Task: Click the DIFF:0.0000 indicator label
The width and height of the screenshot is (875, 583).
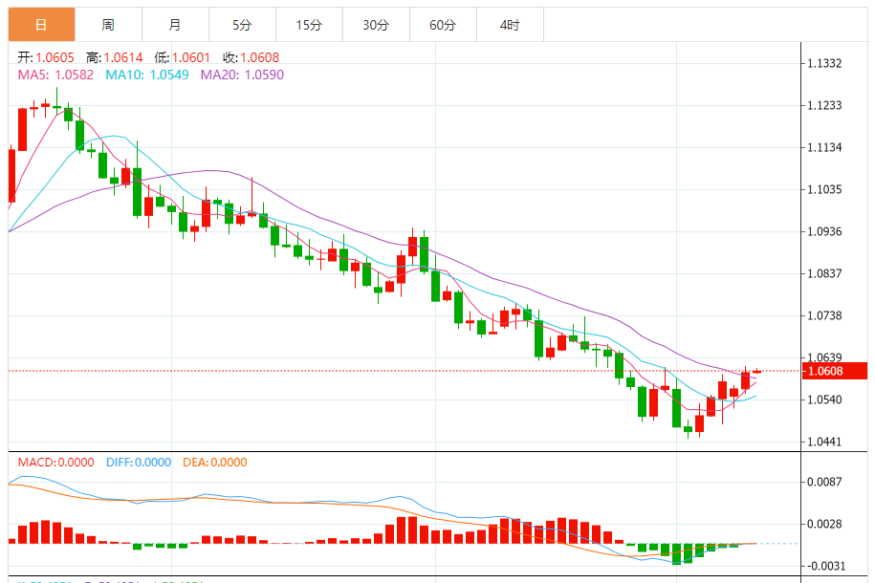Action: [139, 463]
